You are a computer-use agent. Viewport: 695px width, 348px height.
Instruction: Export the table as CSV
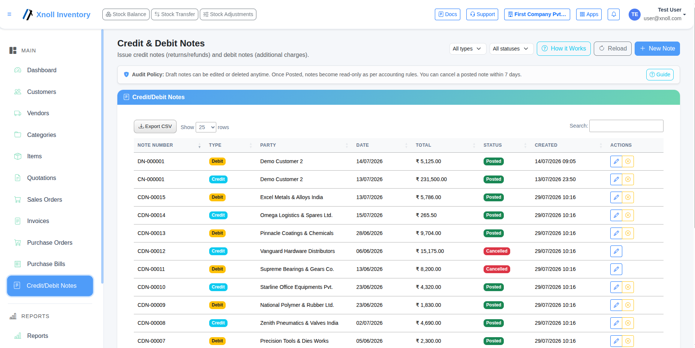point(155,126)
